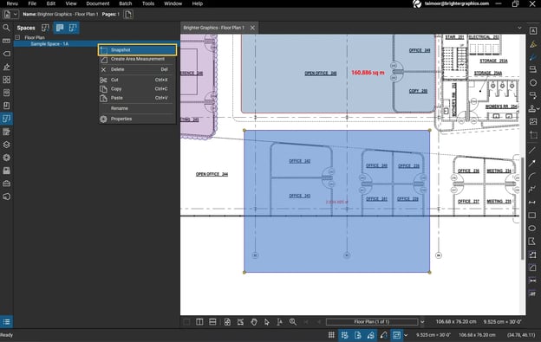Image resolution: width=541 pixels, height=342 pixels.
Task: Toggle split view vertical in bottom bar
Action: pos(199,322)
